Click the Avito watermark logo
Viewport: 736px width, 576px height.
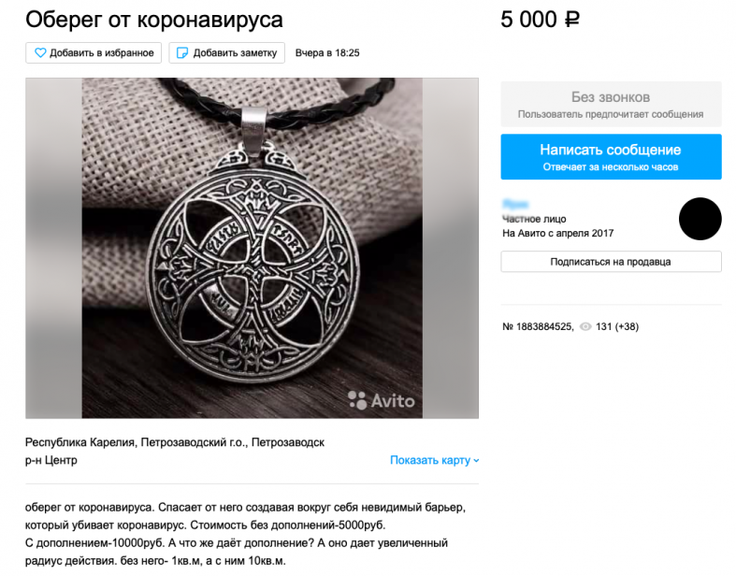tap(382, 400)
